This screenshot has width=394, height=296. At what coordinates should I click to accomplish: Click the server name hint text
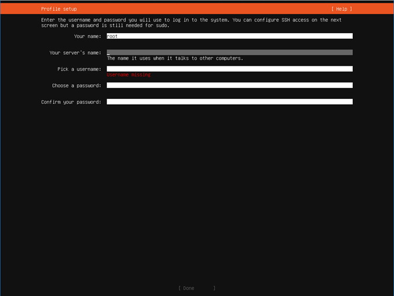coord(175,58)
